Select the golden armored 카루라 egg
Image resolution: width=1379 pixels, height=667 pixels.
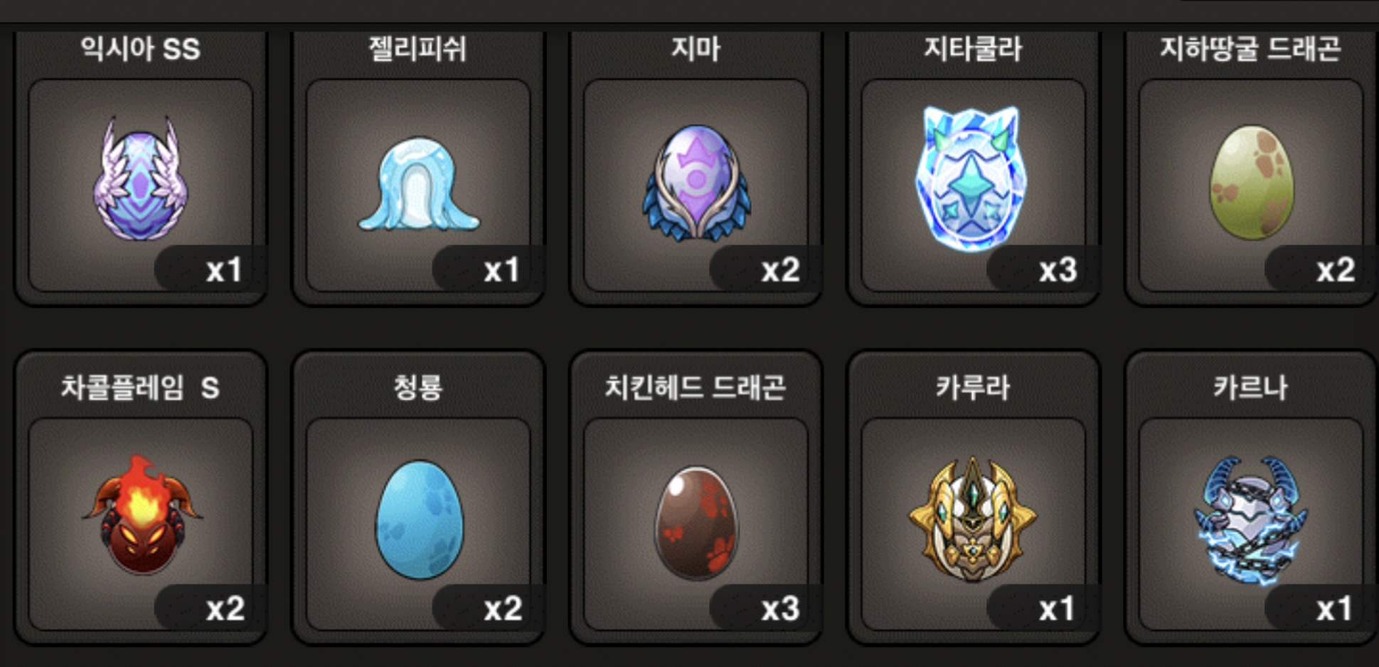[973, 518]
